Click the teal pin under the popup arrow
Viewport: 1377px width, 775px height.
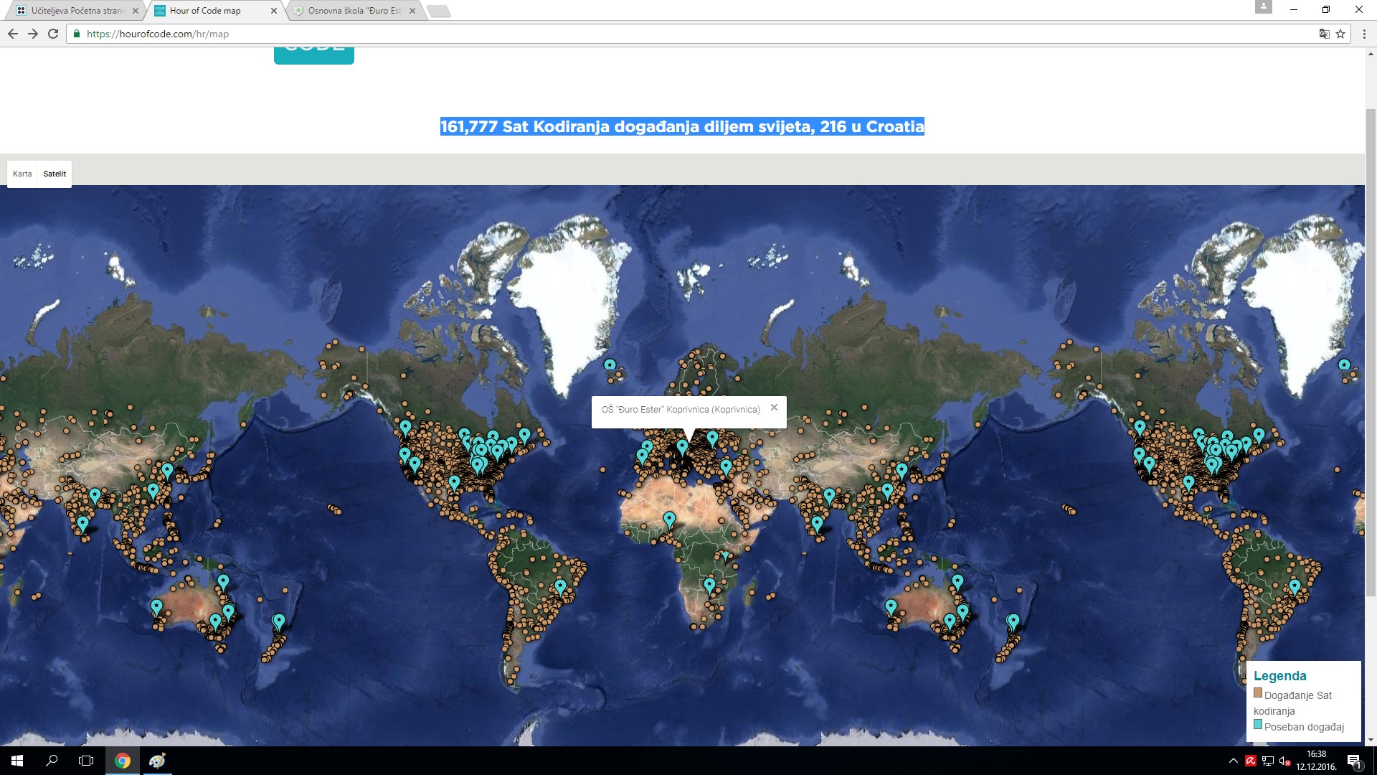(682, 448)
